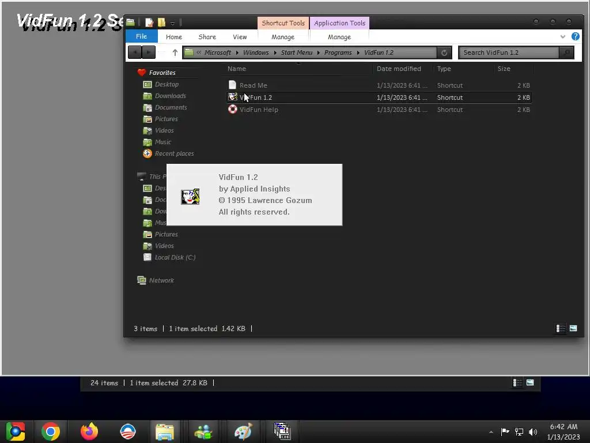Expand the arrow after Windows breadcrumb
The width and height of the screenshot is (590, 443).
tap(275, 52)
